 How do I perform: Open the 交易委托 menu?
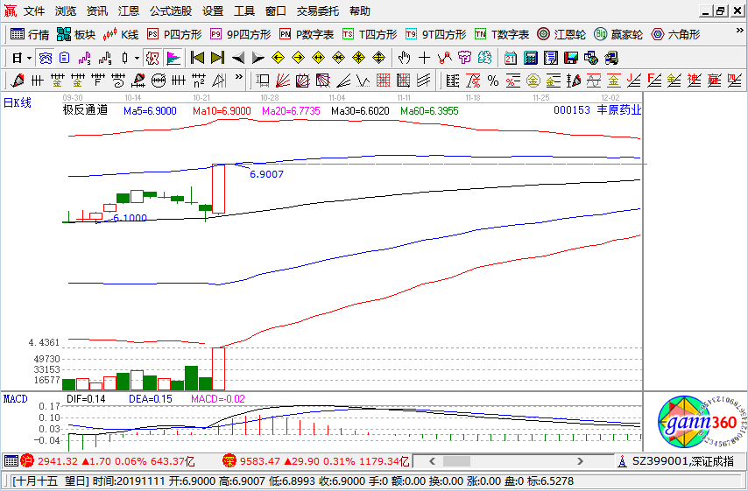click(x=317, y=11)
